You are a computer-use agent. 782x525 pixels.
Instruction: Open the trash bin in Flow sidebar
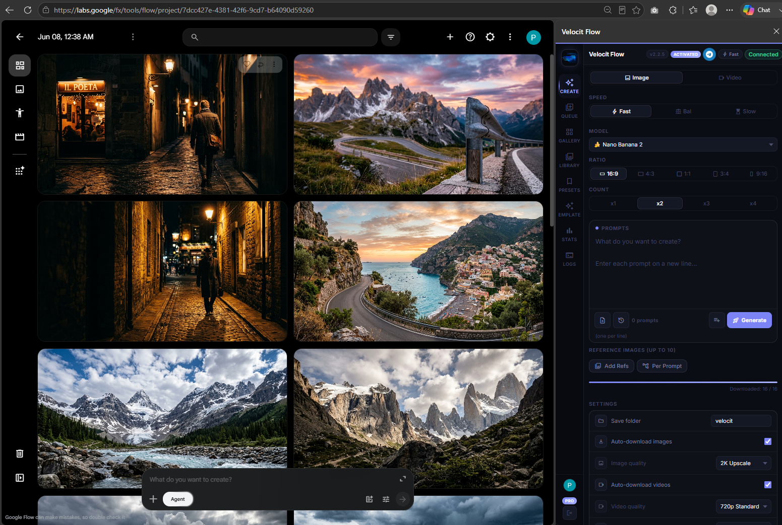point(20,454)
